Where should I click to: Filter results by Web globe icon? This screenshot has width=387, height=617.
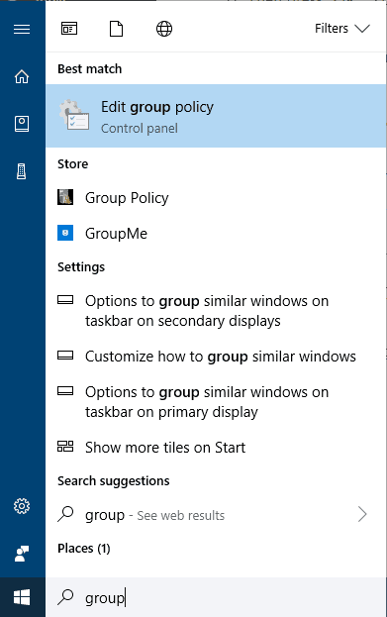click(164, 29)
